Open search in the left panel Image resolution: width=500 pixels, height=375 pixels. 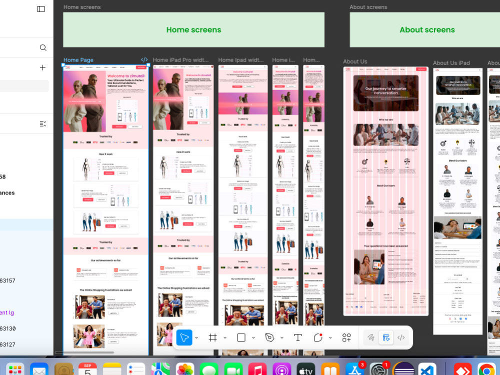tap(43, 47)
